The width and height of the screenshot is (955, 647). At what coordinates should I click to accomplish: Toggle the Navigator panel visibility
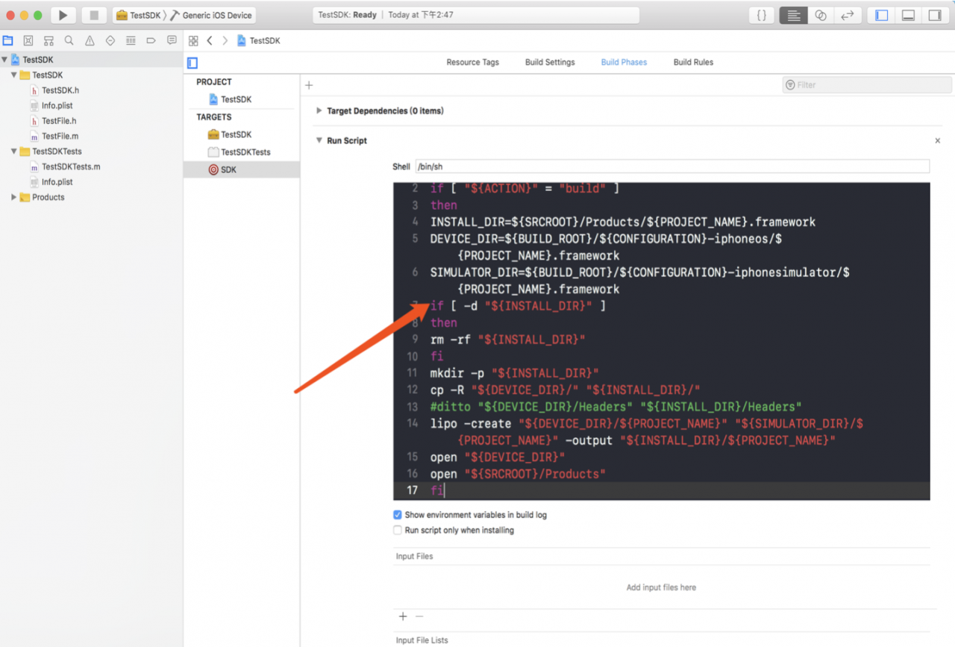[x=882, y=15]
